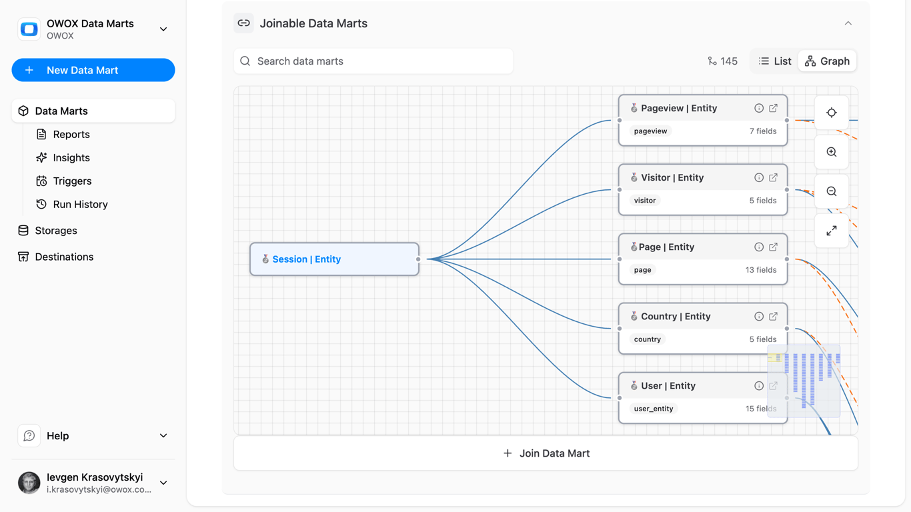The image size is (911, 512).
Task: Show info for Page | Entity
Action: [759, 247]
